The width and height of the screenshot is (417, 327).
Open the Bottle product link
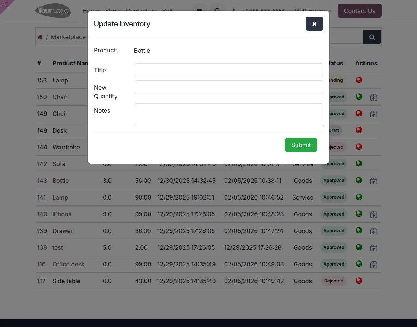60,181
